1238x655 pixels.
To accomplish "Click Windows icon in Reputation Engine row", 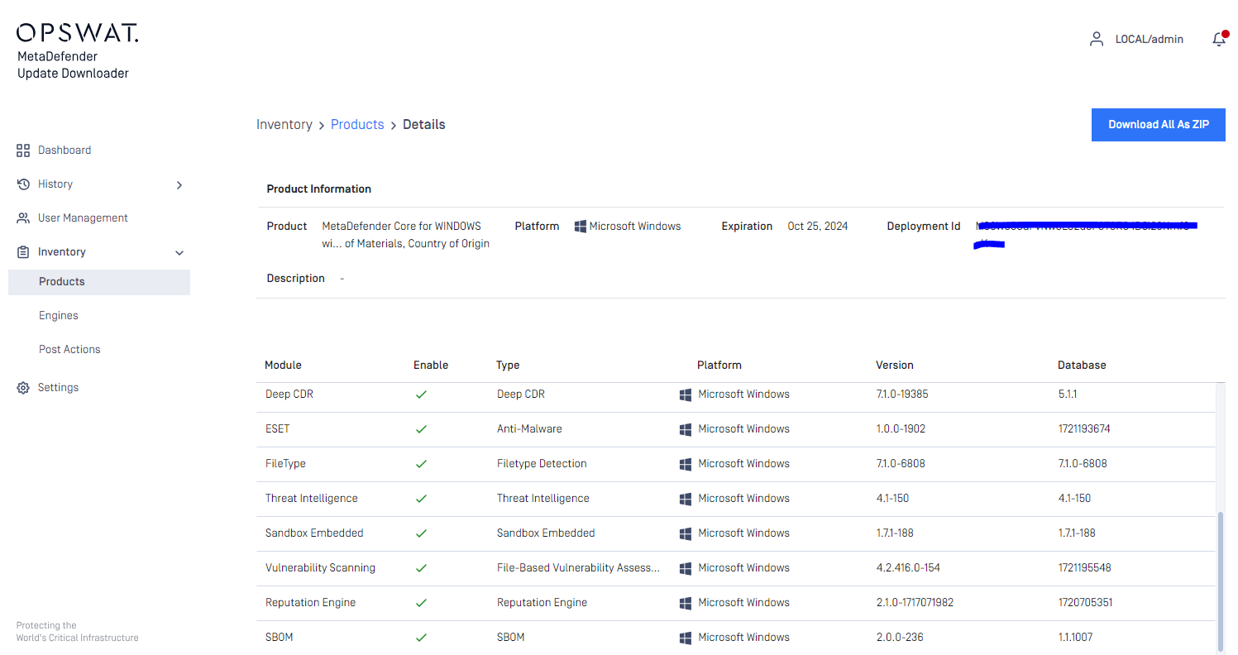I will [x=686, y=603].
